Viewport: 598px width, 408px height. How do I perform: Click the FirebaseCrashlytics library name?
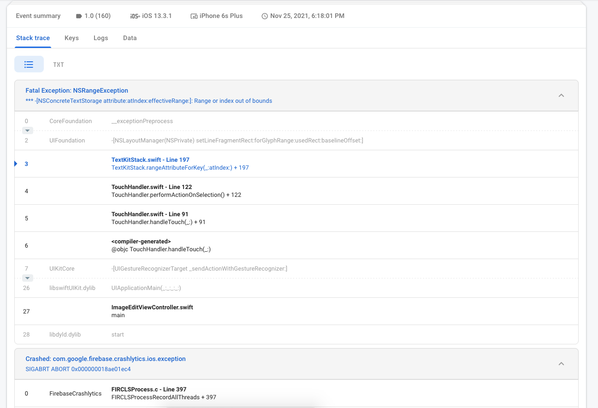pyautogui.click(x=76, y=393)
